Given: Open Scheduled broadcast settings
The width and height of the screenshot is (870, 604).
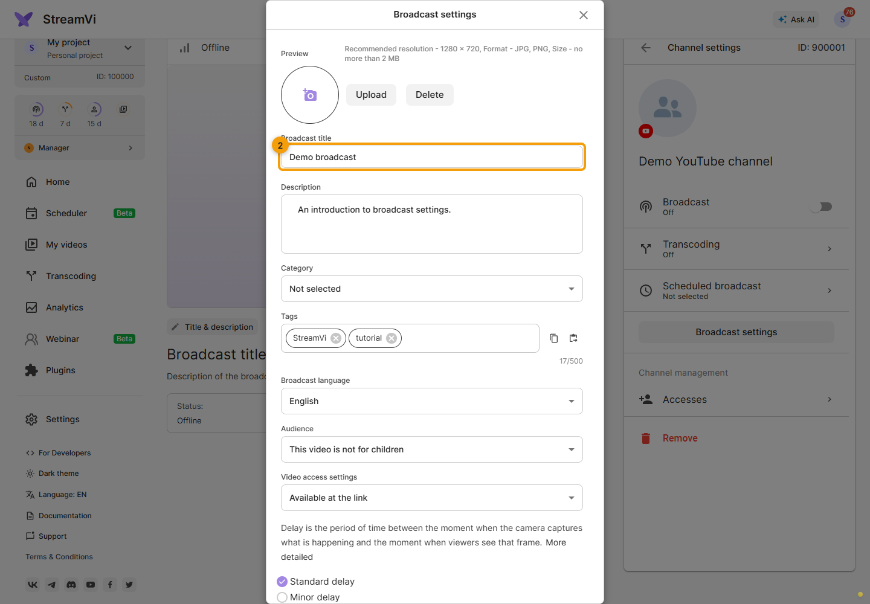Looking at the screenshot, I should point(736,291).
